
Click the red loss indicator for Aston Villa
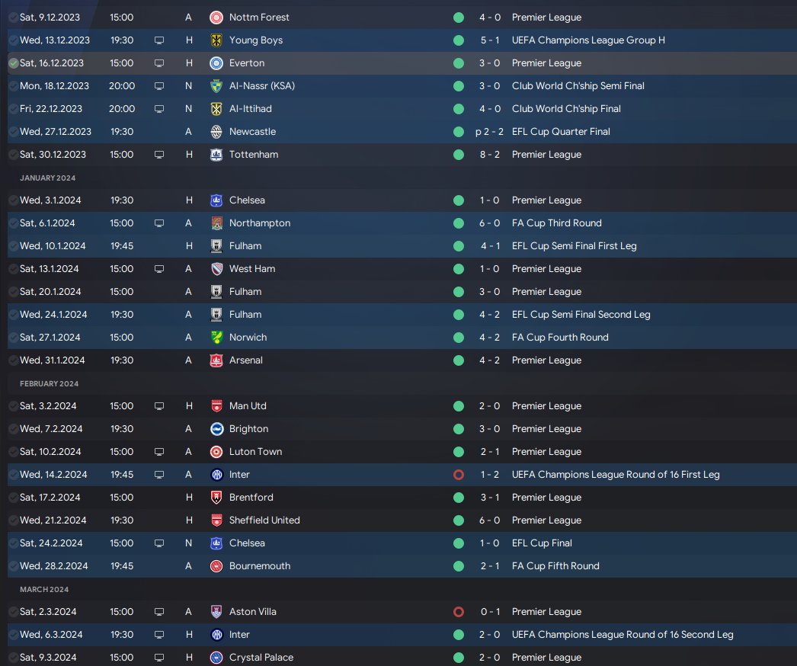click(458, 611)
